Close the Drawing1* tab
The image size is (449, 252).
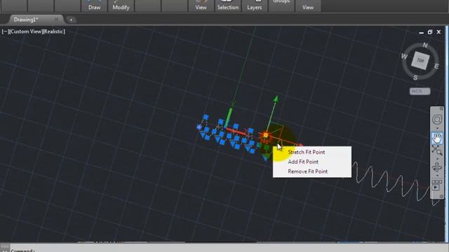pos(56,20)
